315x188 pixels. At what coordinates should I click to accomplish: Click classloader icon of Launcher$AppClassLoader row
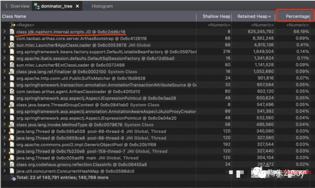[x=12, y=45]
